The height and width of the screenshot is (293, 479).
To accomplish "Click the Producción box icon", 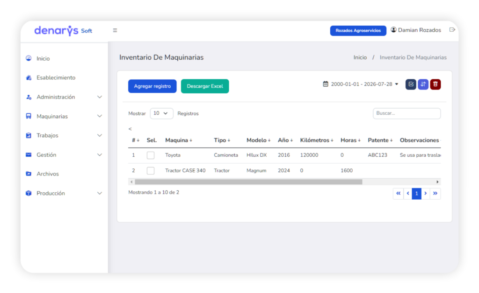I will 29,193.
